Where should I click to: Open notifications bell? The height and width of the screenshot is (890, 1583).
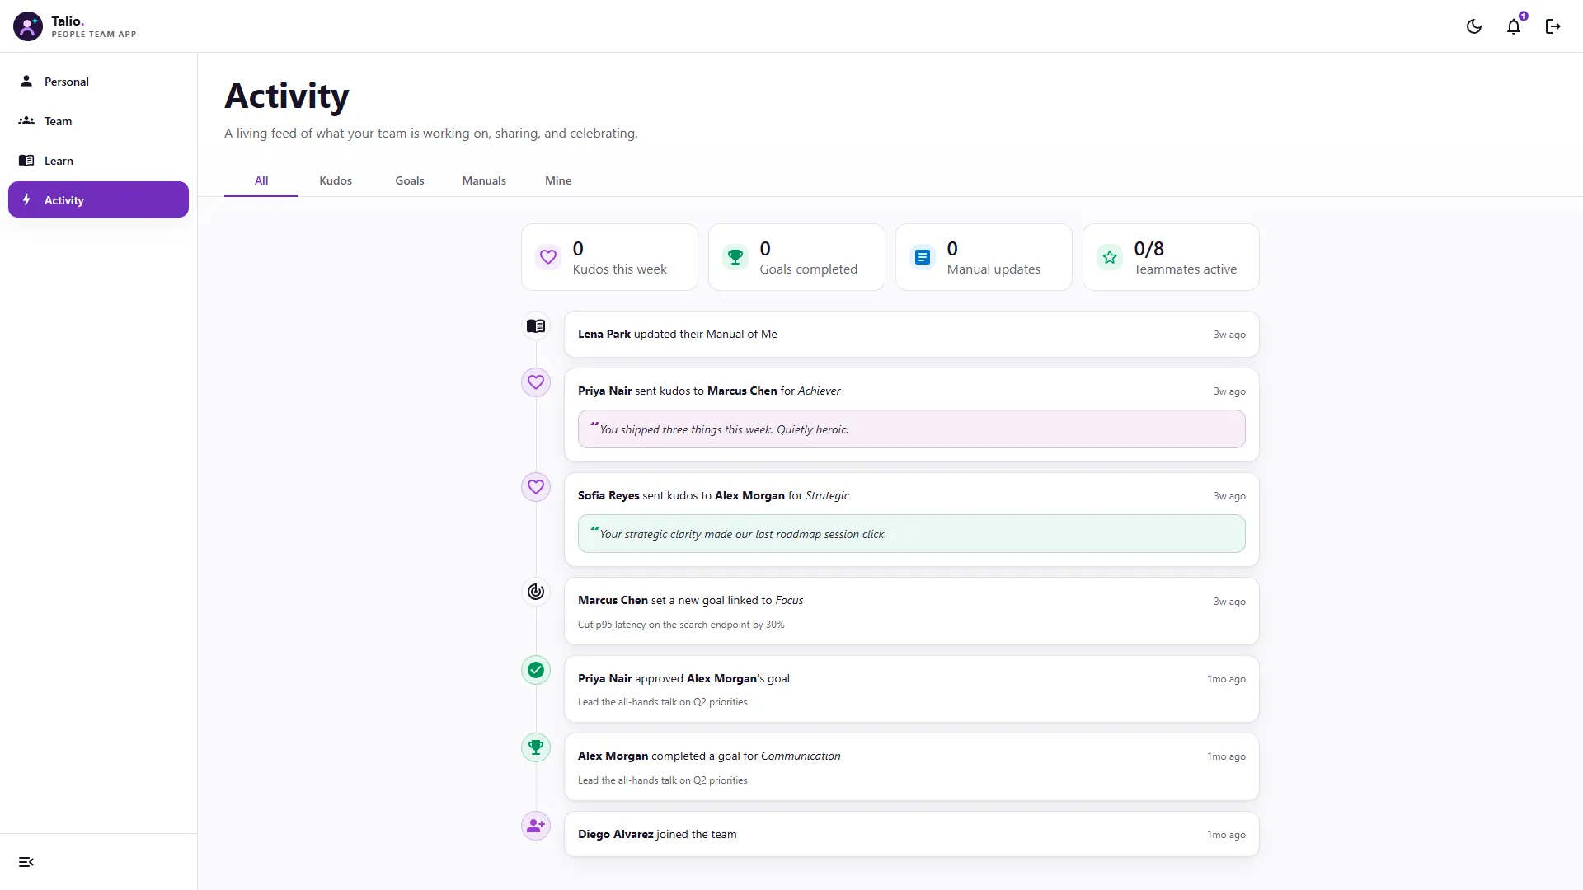coord(1514,26)
